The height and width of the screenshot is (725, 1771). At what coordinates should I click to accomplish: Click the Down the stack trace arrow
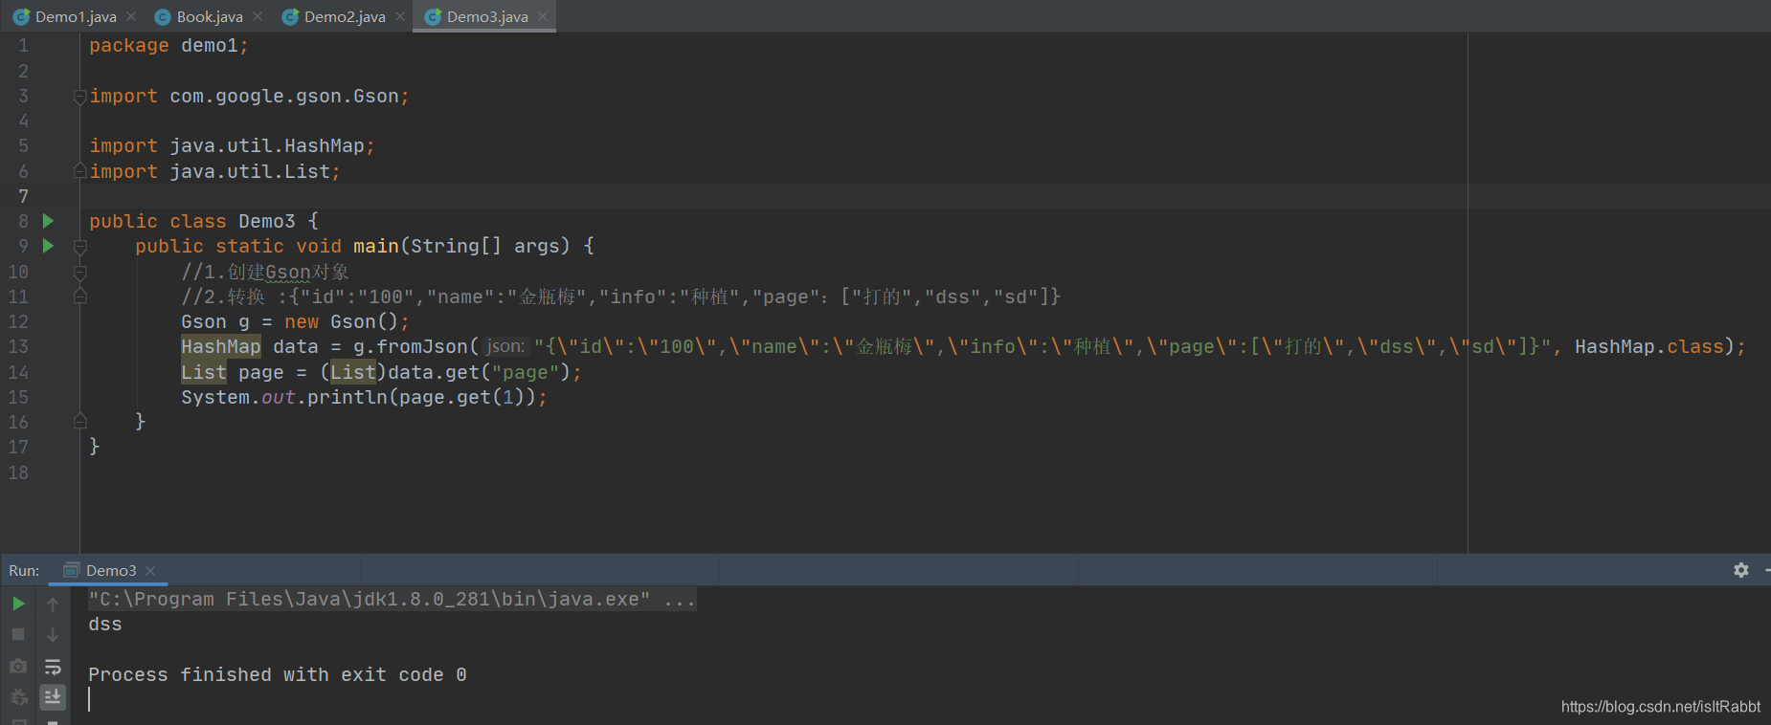53,634
